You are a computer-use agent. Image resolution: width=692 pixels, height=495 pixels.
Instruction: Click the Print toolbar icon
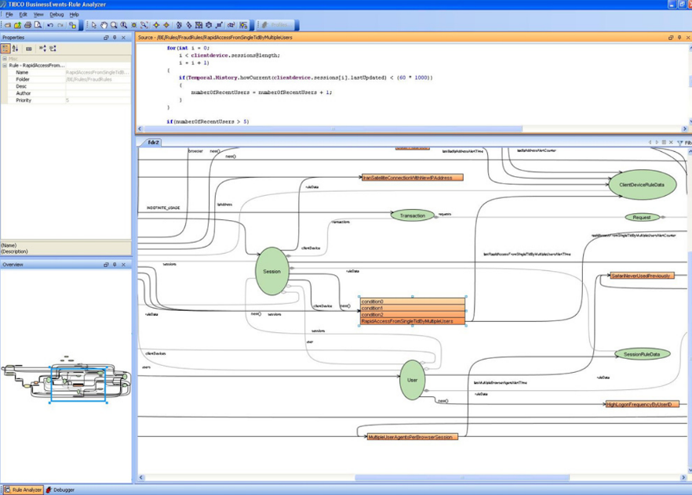pyautogui.click(x=27, y=25)
